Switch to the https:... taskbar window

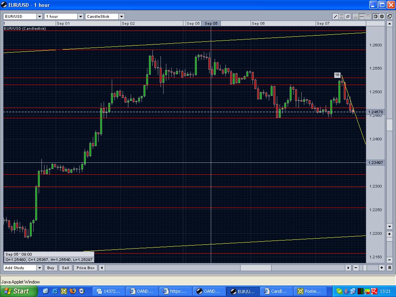(x=176, y=291)
